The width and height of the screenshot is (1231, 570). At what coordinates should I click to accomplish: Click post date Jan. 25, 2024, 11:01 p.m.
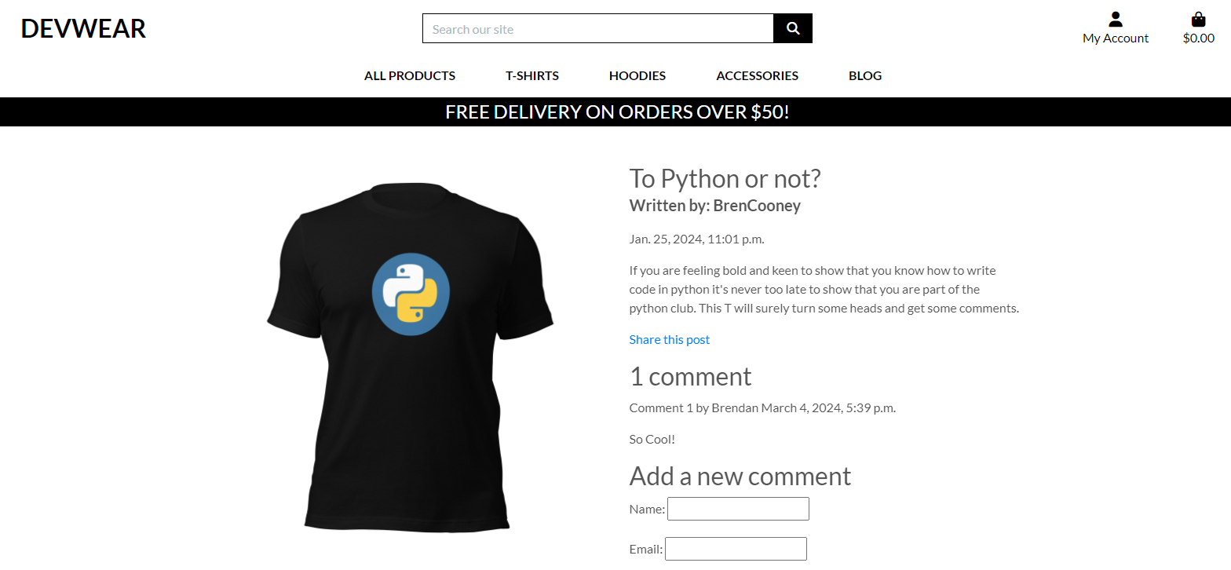[x=696, y=239]
